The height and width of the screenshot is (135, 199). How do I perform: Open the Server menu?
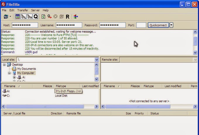click(x=35, y=10)
